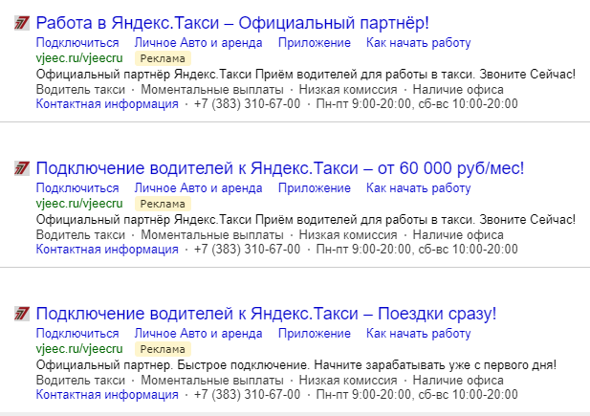This screenshot has width=590, height=416.
Task: Open ad title ending 'от 60 000 руб/мес!'
Action: (x=280, y=168)
